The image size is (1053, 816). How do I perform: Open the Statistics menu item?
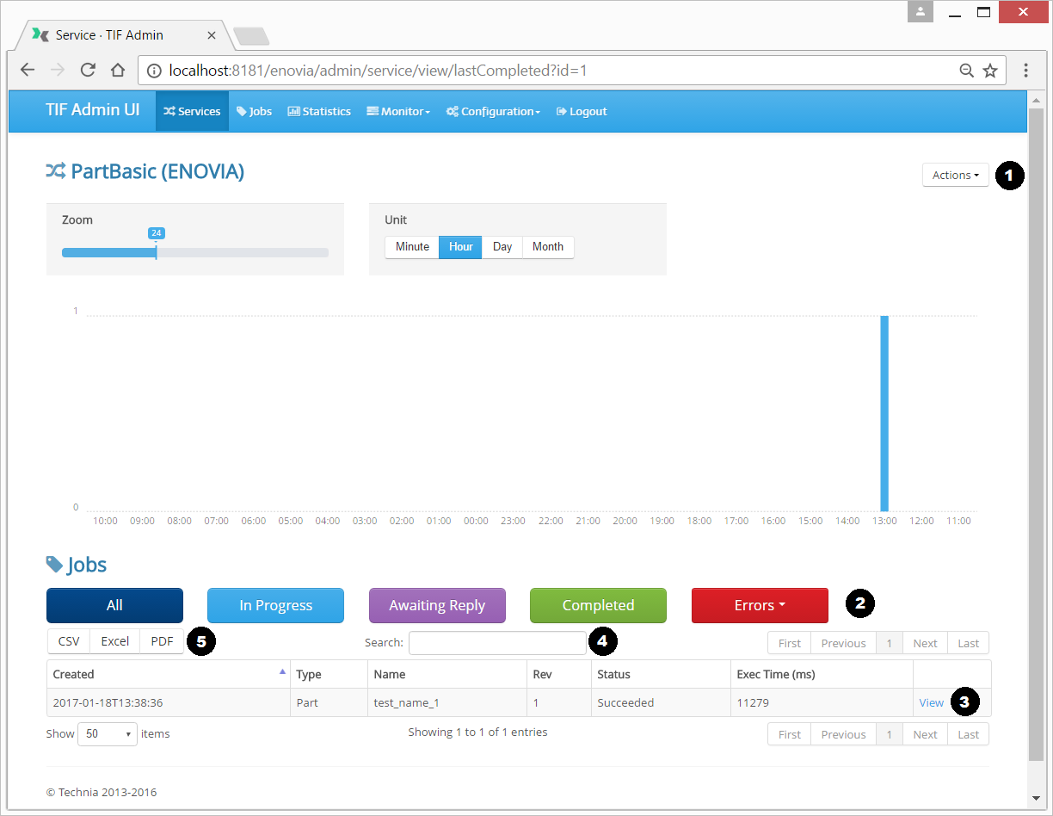point(319,112)
